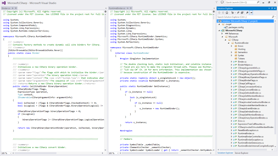Click the Collapse All icon
Viewport: 278px width, 156px height.
point(242,13)
